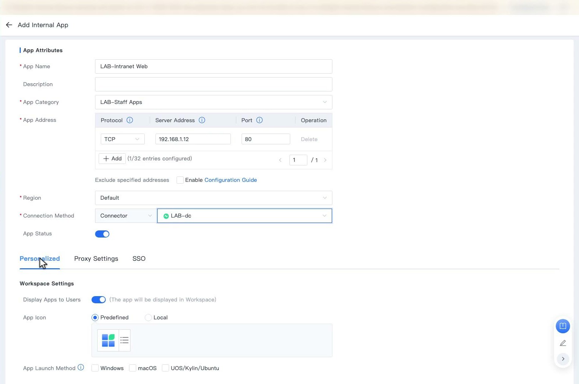Image resolution: width=579 pixels, height=384 pixels.
Task: Toggle the App Status switch
Action: point(102,234)
